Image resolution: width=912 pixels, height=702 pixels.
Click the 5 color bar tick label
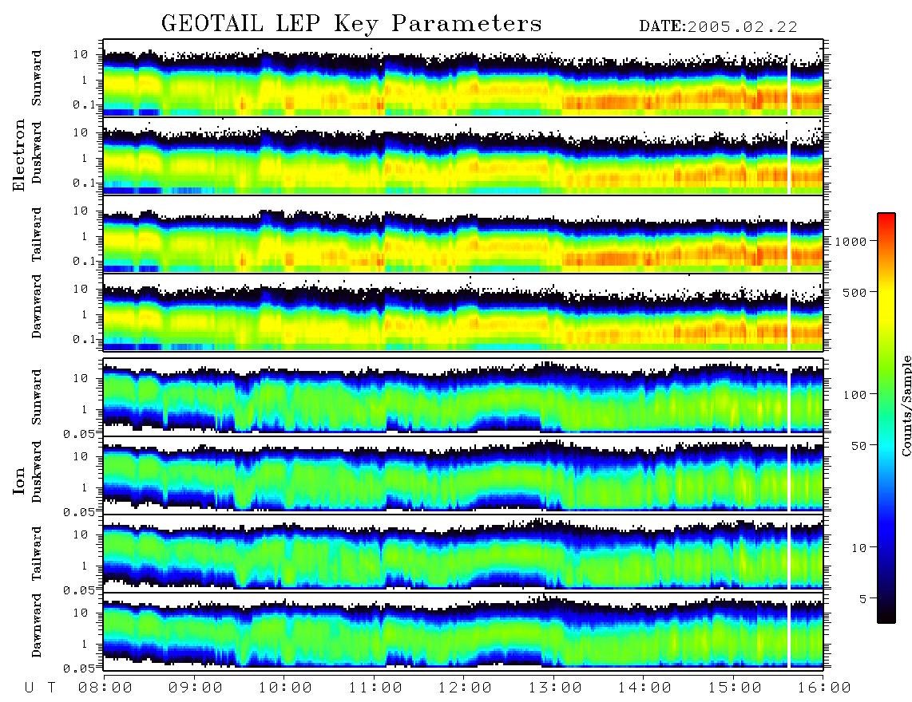(863, 599)
